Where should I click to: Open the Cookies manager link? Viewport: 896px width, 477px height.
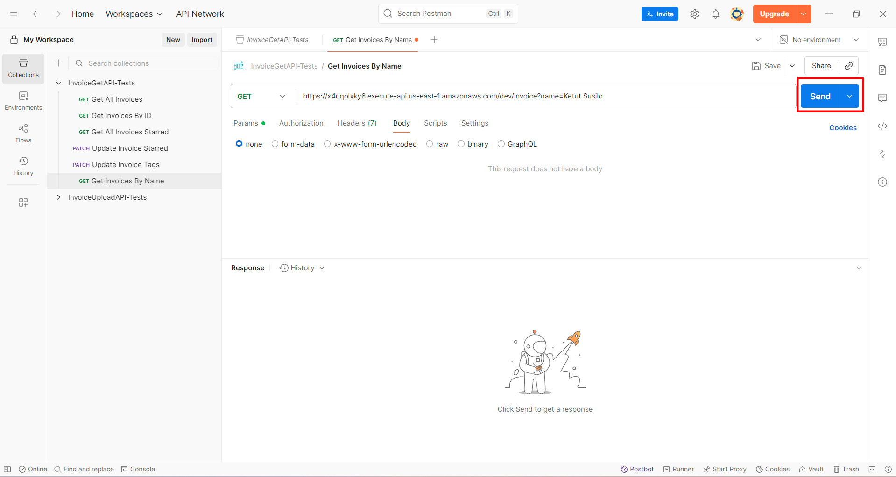[842, 127]
